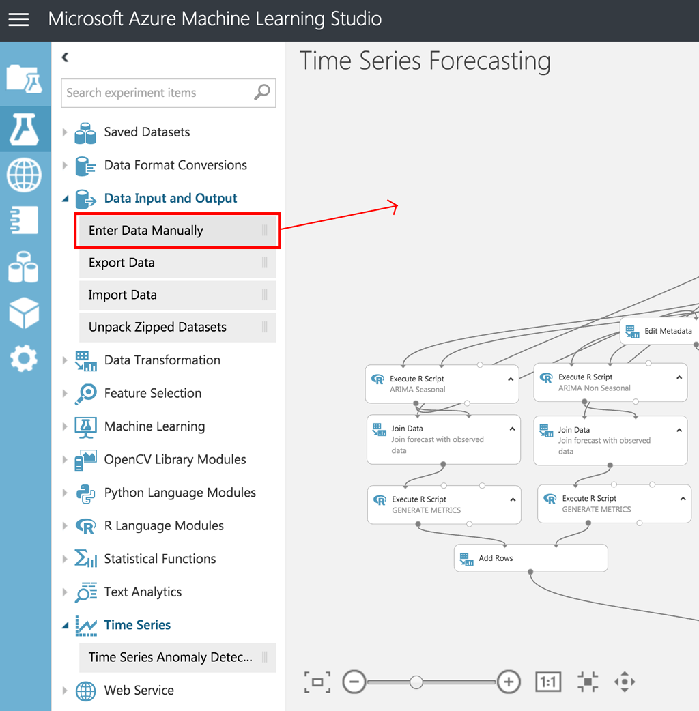Select the Add Rows module on canvas
This screenshot has height=711, width=699.
point(530,558)
